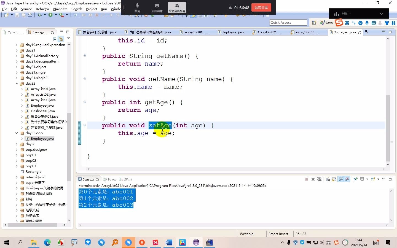Click Remove Launch icon in Console

(x=313, y=179)
